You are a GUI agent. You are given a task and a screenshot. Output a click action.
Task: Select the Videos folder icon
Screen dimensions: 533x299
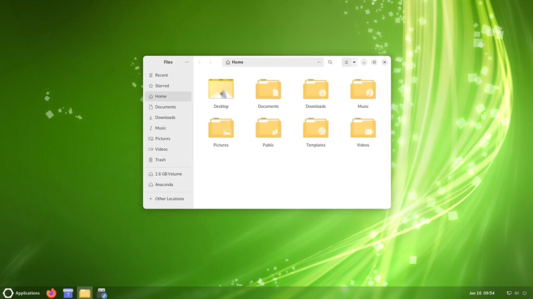[x=363, y=128]
